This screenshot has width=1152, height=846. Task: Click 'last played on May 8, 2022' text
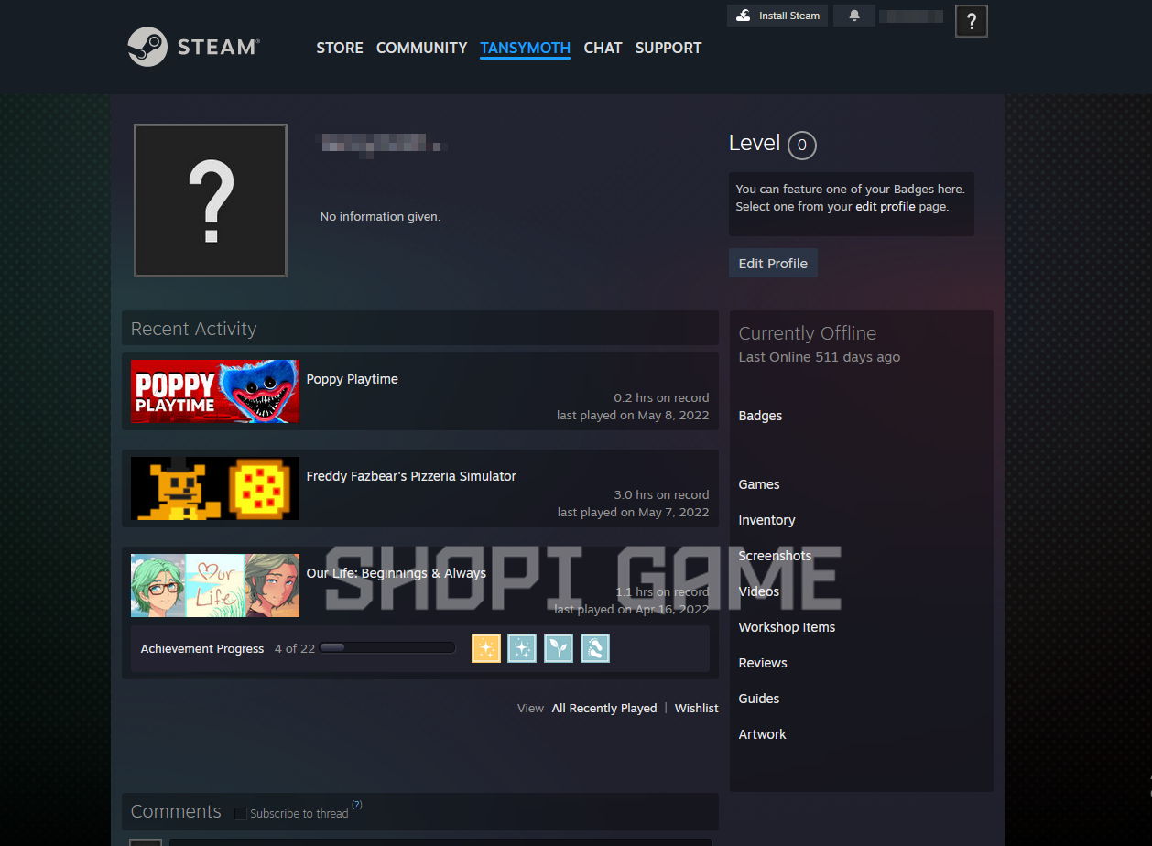[x=633, y=416]
